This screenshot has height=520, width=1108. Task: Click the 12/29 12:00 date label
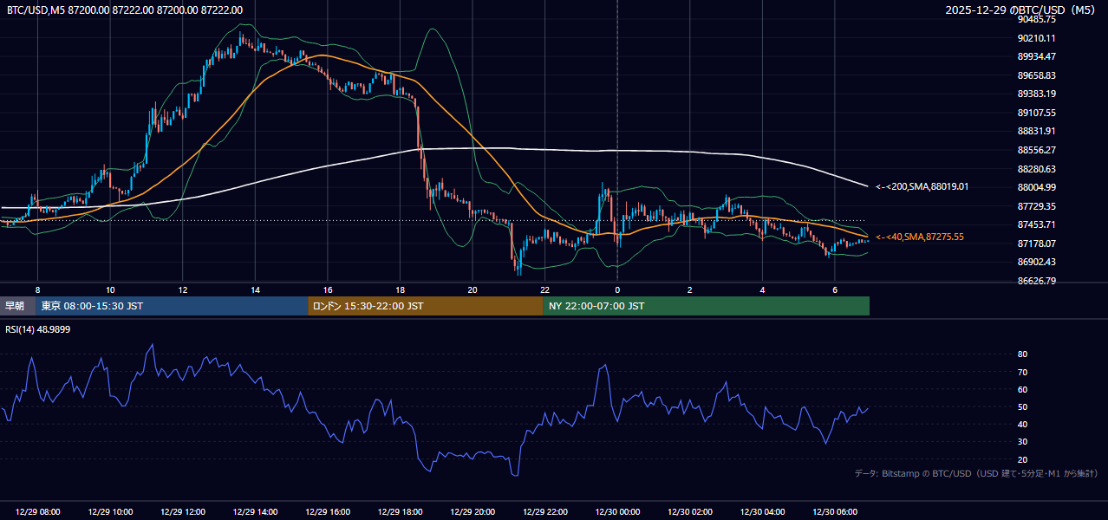click(183, 512)
